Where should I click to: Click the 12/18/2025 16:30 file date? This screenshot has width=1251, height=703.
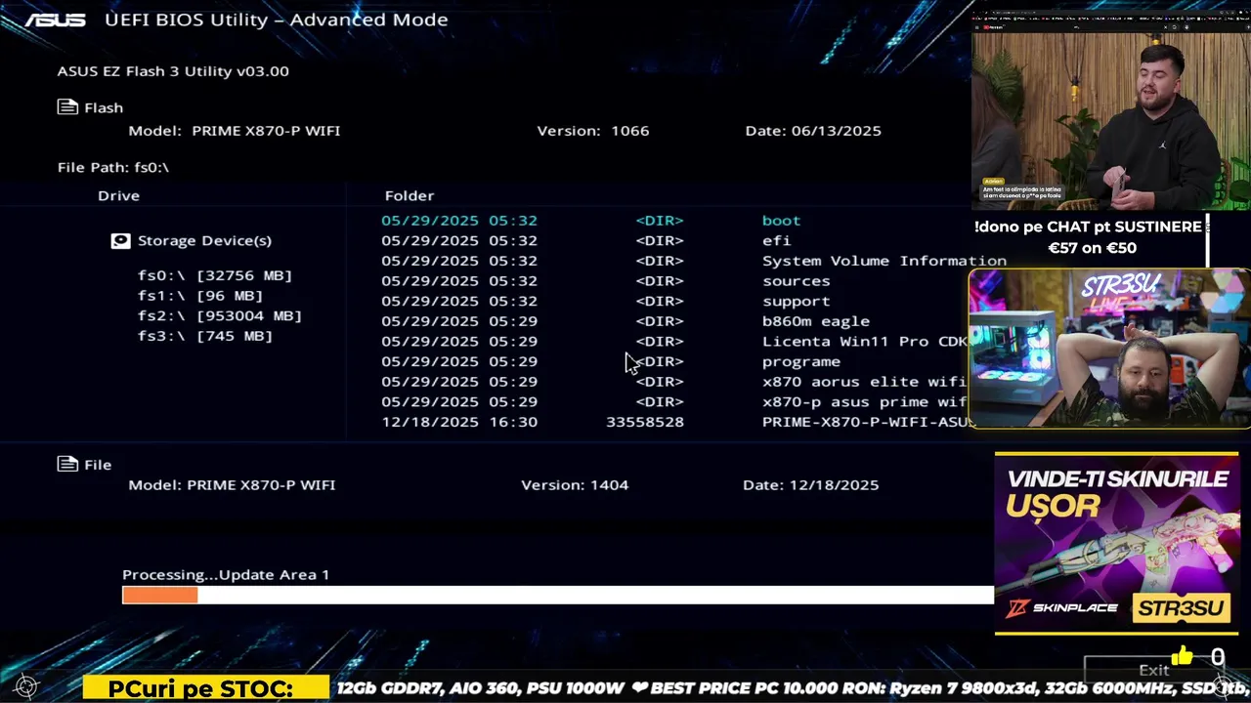pyautogui.click(x=459, y=422)
